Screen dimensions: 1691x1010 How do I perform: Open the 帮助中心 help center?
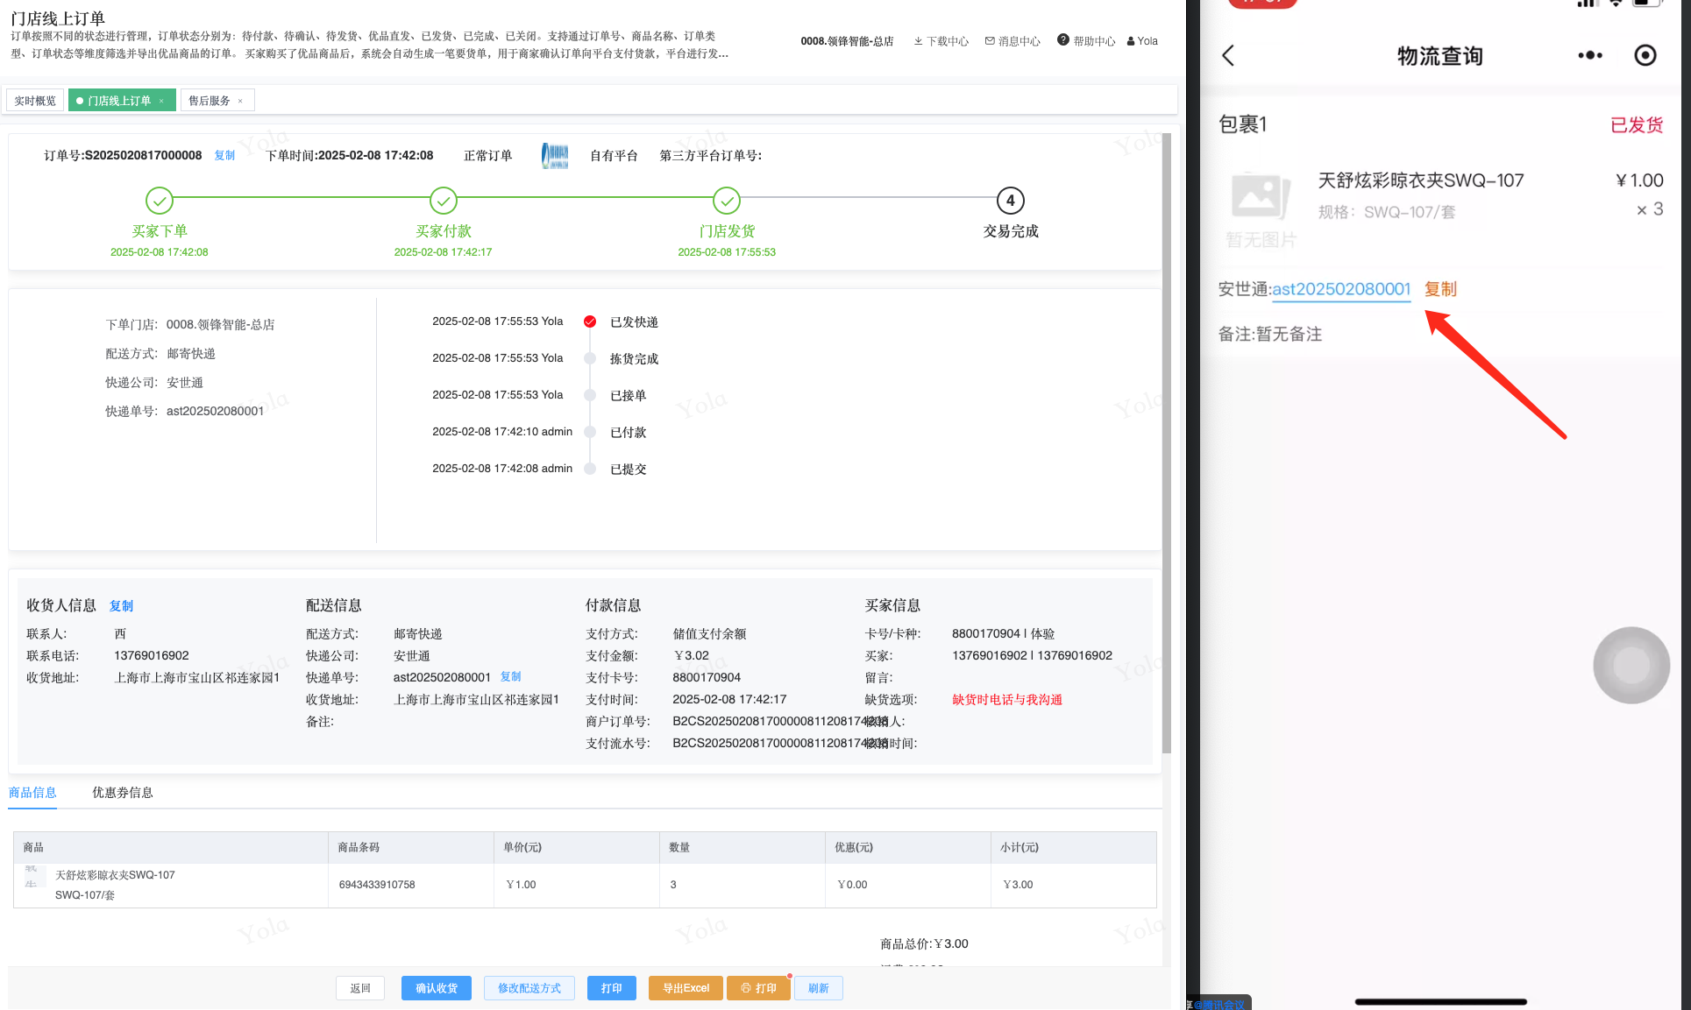pyautogui.click(x=1086, y=41)
